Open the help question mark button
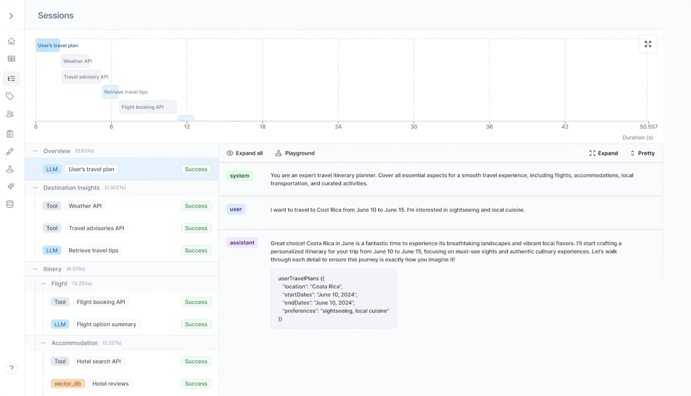 (x=11, y=368)
